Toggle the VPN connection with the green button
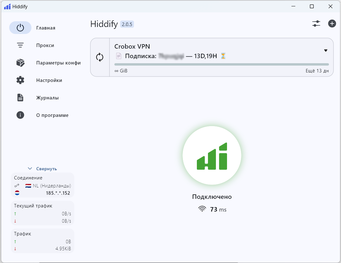 pos(212,156)
